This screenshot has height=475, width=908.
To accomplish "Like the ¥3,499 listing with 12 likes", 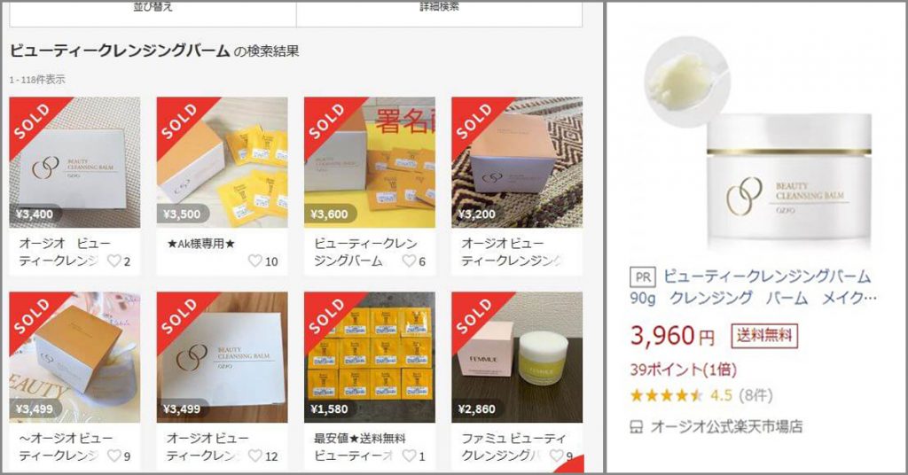I will point(254,456).
